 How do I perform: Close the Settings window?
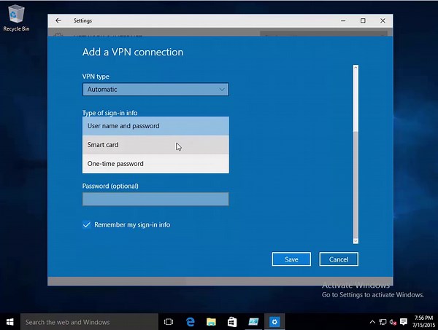tap(383, 20)
